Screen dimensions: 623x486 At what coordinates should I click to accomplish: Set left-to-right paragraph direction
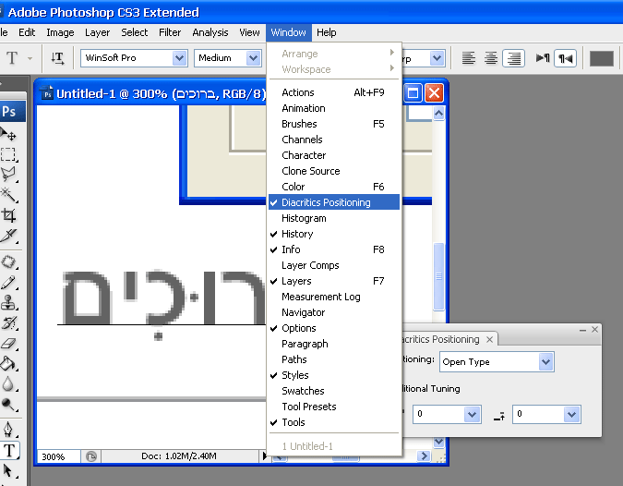(x=543, y=58)
